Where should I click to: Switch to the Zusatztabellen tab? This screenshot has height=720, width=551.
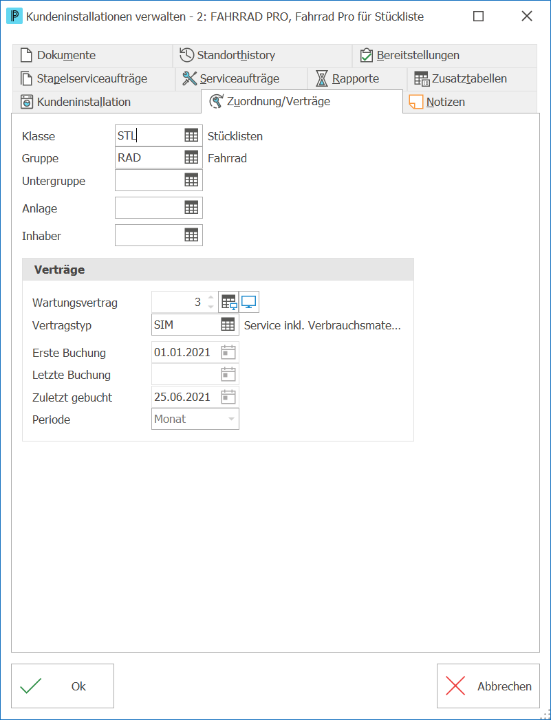click(472, 79)
